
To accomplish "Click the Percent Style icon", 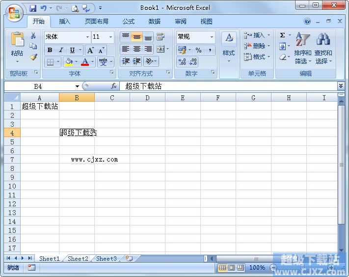I will tap(198, 50).
